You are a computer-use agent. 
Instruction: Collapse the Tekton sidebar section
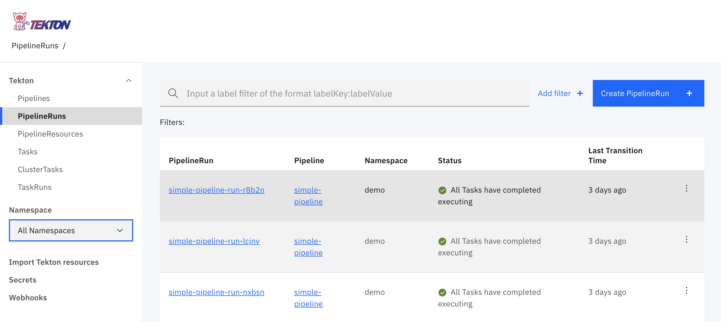[x=129, y=80]
